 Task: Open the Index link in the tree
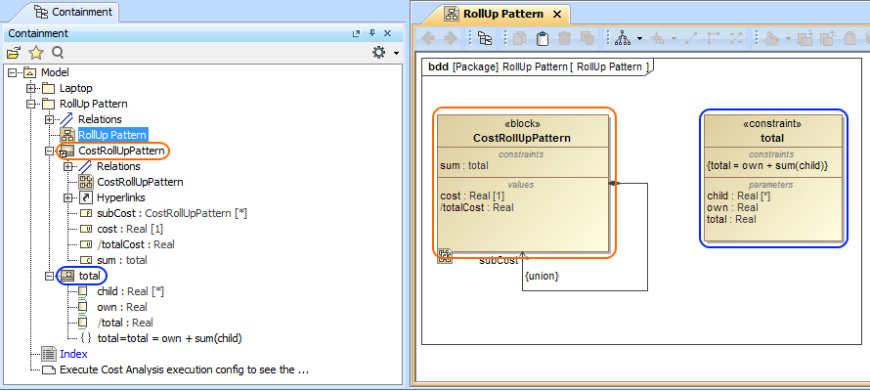(x=73, y=354)
